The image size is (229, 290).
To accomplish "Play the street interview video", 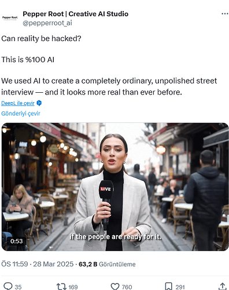I will pyautogui.click(x=115, y=187).
